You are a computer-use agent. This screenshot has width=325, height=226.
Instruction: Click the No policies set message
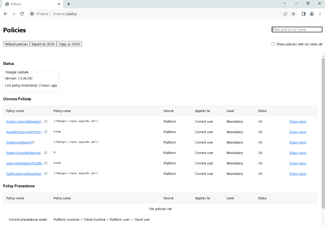pyautogui.click(x=160, y=209)
